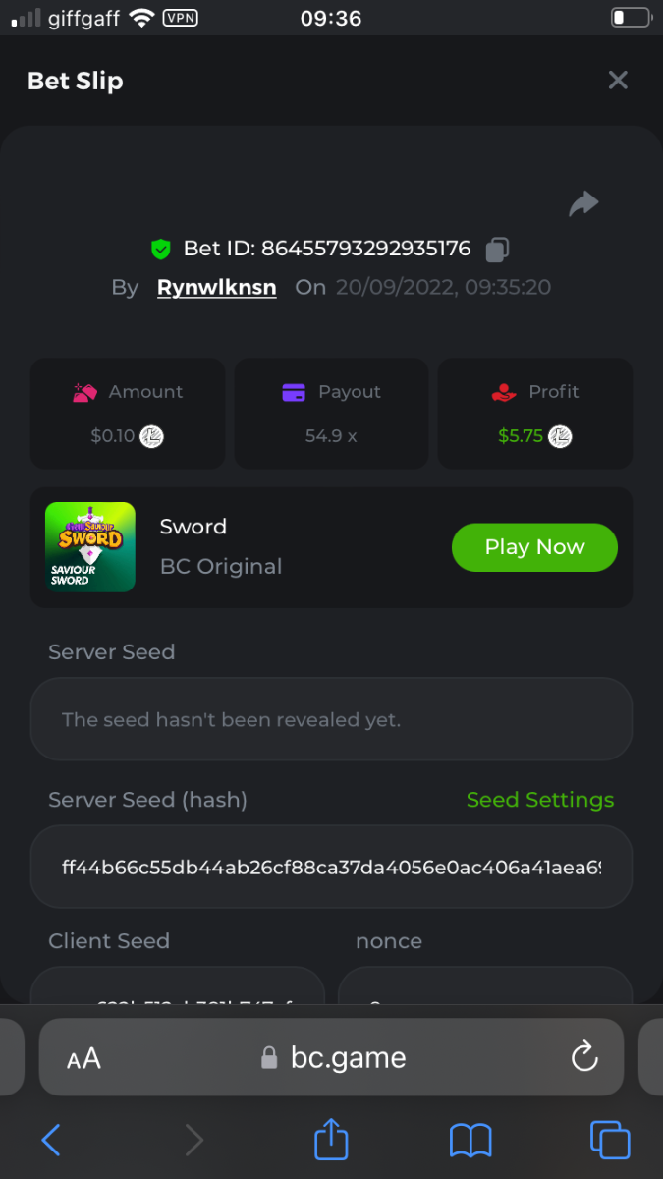Tap the share arrow icon on bet slip
663x1179 pixels.
583,203
